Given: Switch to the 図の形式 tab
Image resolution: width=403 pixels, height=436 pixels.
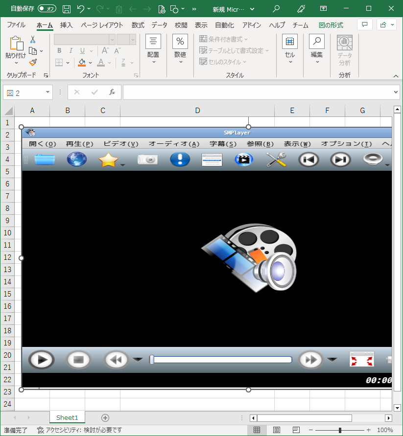Looking at the screenshot, I should 331,25.
